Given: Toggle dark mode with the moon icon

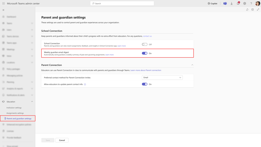Looking at the screenshot, I should pos(247,9).
